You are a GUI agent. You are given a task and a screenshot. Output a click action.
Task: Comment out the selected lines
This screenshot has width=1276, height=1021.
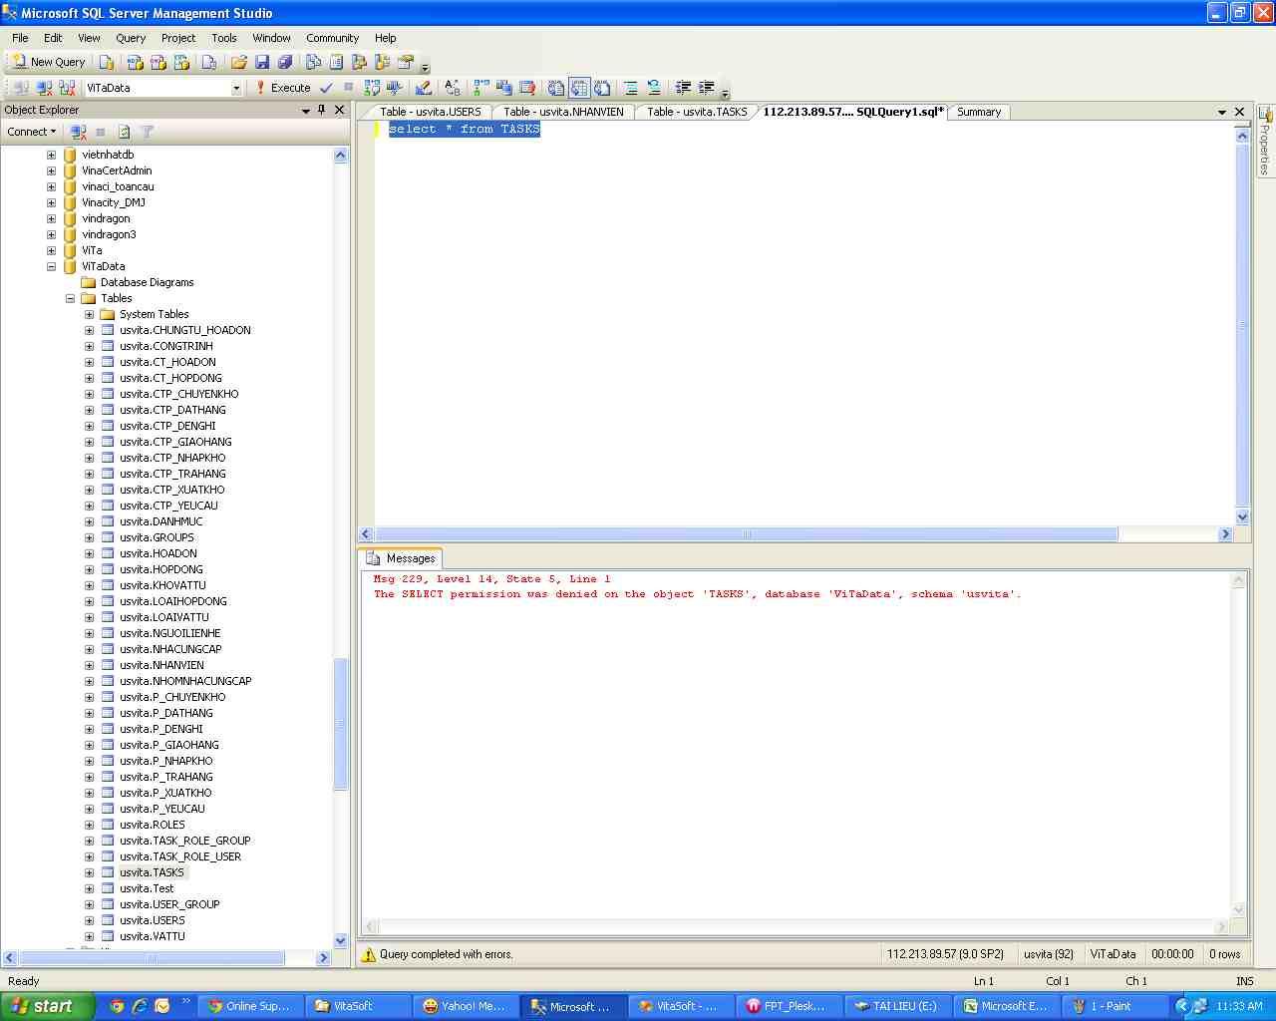(x=631, y=88)
